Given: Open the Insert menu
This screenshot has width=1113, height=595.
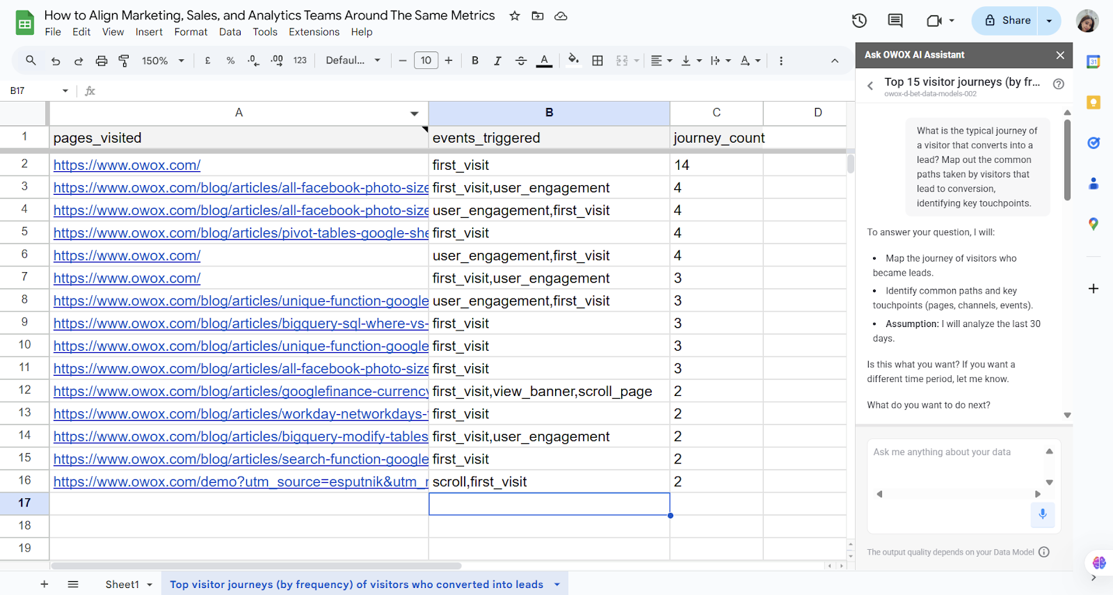Looking at the screenshot, I should point(149,32).
